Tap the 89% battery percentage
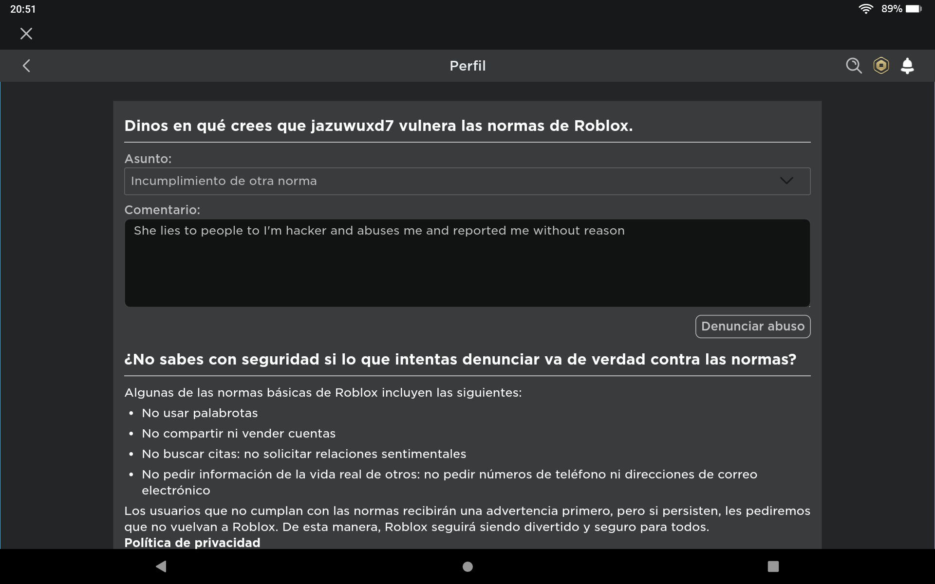Image resolution: width=935 pixels, height=584 pixels. coord(892,9)
